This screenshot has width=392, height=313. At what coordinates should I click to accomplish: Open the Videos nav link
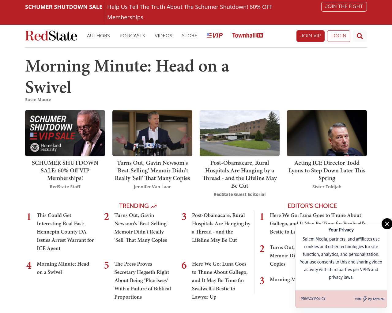click(163, 36)
